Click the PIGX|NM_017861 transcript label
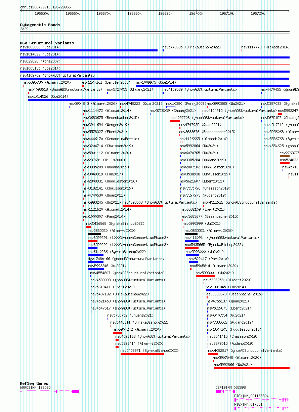 (x=248, y=405)
